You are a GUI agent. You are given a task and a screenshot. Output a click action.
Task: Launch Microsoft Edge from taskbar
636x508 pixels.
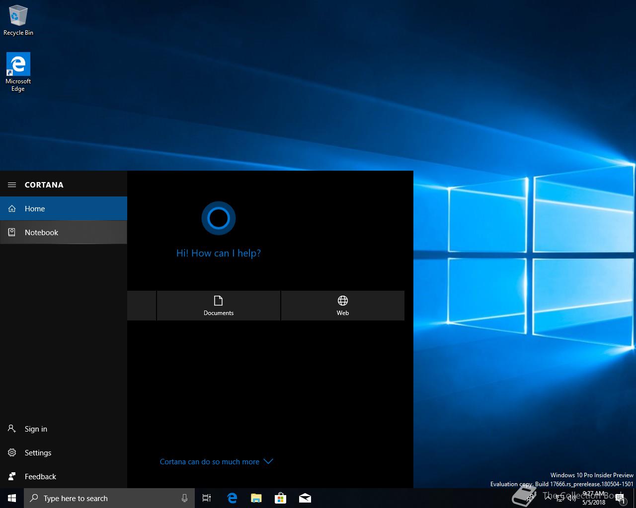coord(232,498)
